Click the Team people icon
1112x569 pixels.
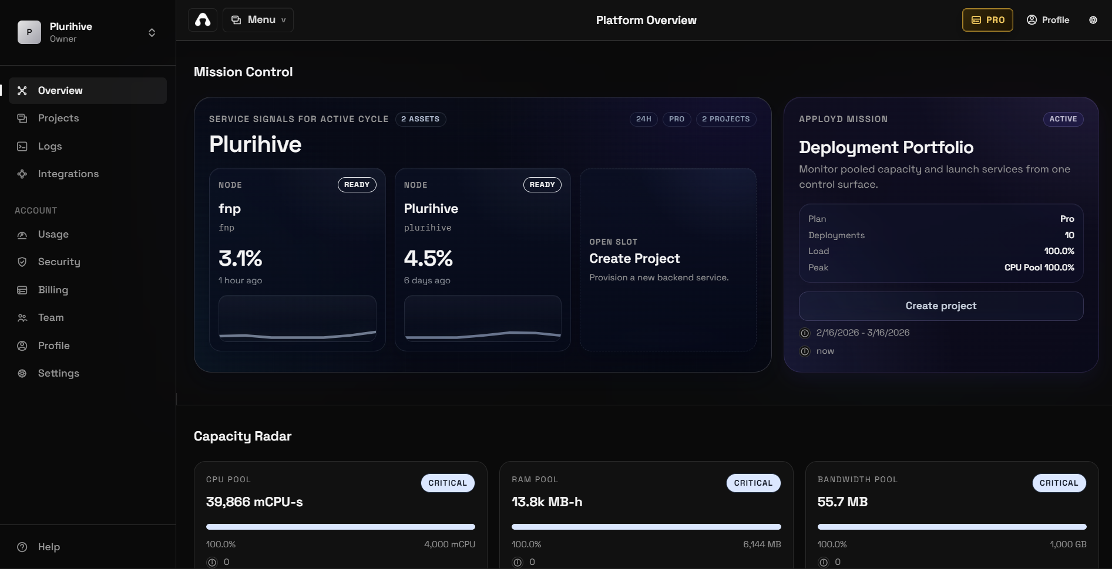(22, 318)
